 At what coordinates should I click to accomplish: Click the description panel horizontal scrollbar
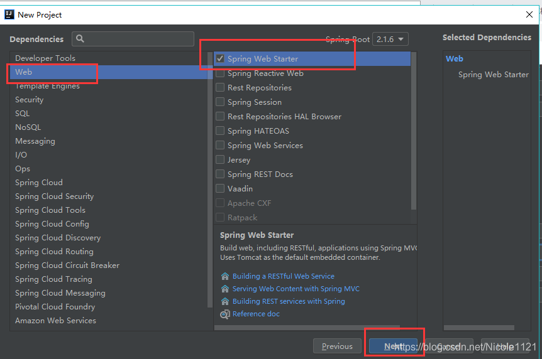[307, 328]
